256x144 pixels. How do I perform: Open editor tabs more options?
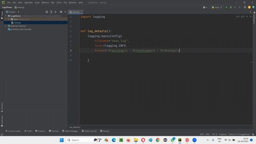point(250,12)
